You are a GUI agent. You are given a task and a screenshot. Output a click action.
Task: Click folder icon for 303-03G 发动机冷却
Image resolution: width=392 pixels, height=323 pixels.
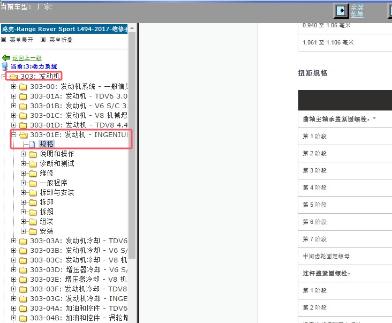click(23, 299)
